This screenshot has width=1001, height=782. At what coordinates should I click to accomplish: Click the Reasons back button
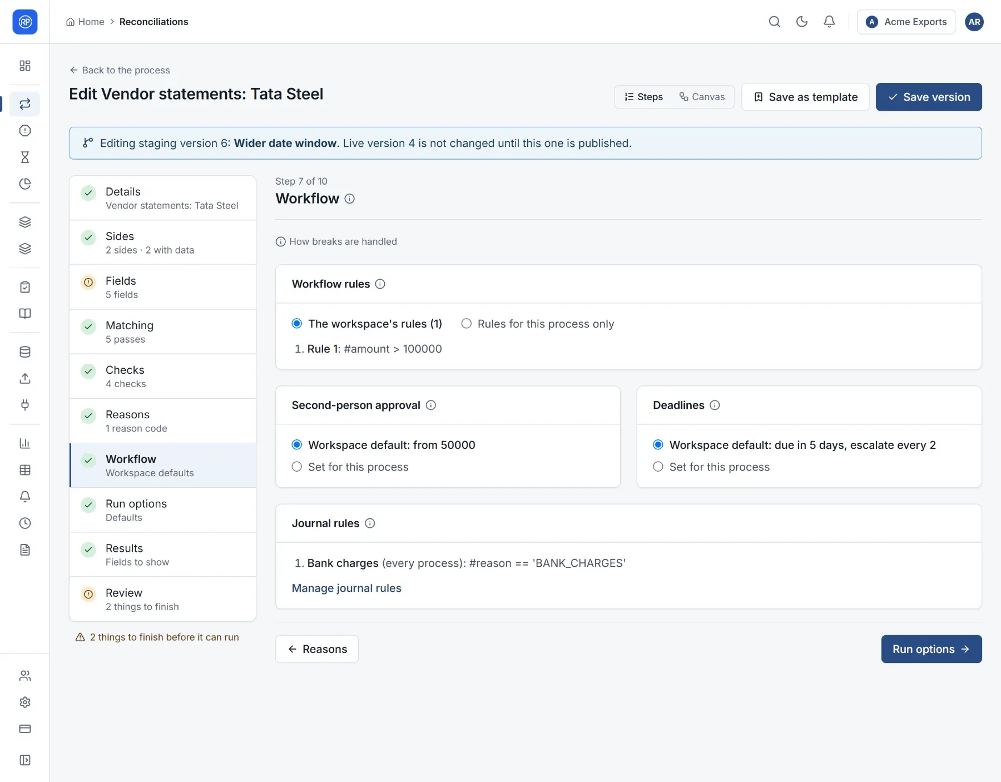[x=317, y=649]
